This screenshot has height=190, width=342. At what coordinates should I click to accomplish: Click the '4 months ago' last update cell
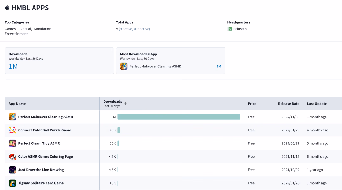click(318, 130)
